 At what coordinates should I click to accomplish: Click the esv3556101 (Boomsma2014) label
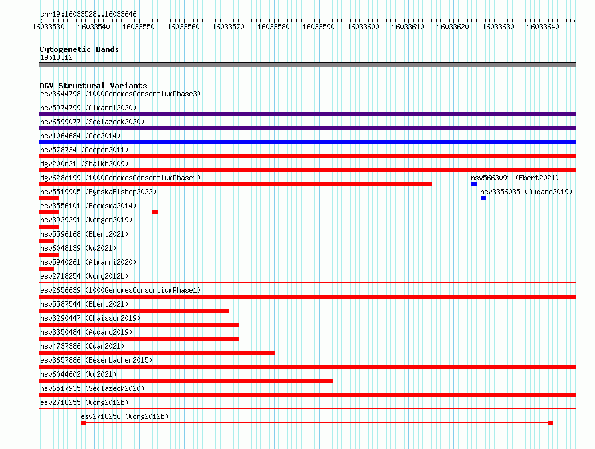[x=88, y=206]
